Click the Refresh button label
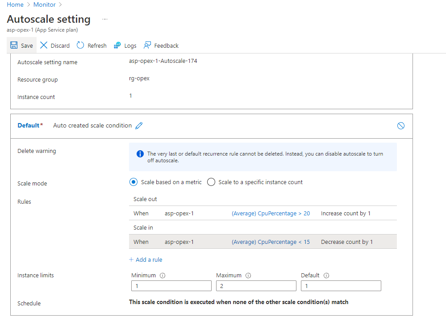The image size is (446, 321). [x=97, y=46]
